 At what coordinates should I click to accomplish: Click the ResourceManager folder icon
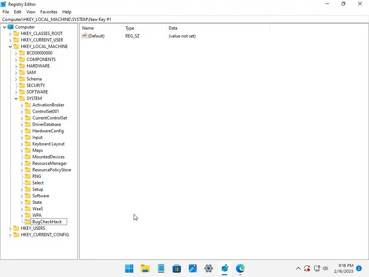pos(28,163)
